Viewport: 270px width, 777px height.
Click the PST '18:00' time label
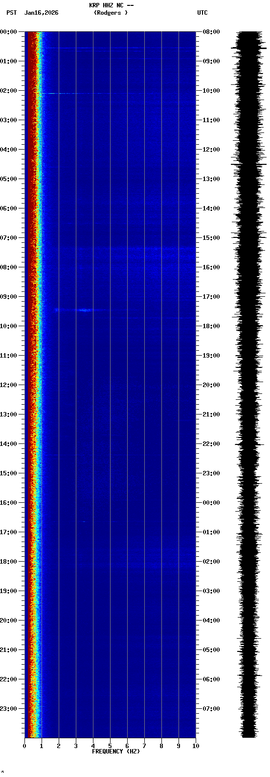8,562
